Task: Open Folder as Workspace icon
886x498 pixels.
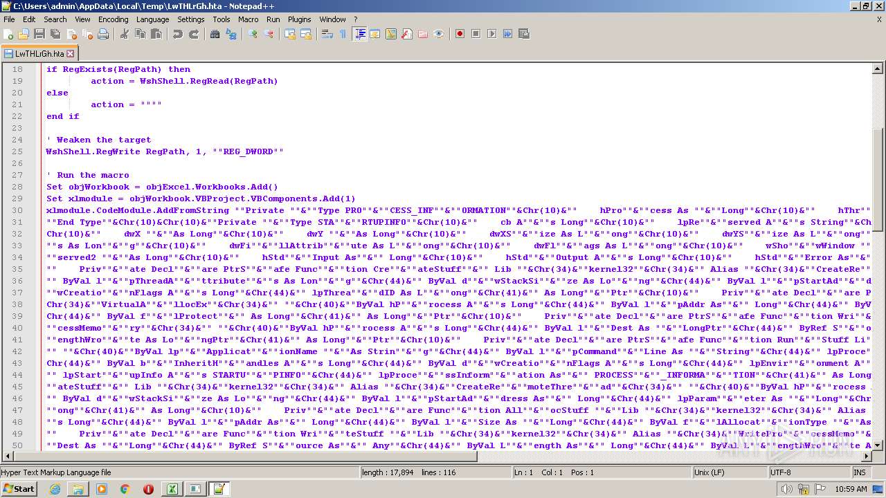Action: [x=423, y=34]
